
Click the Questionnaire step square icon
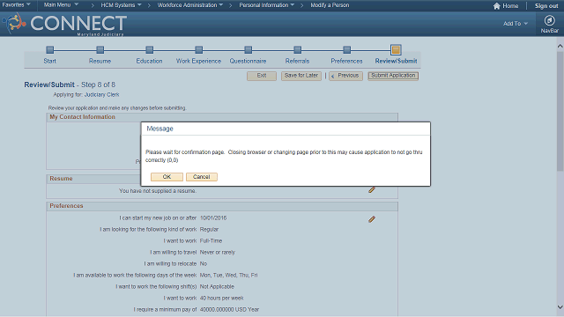point(248,49)
